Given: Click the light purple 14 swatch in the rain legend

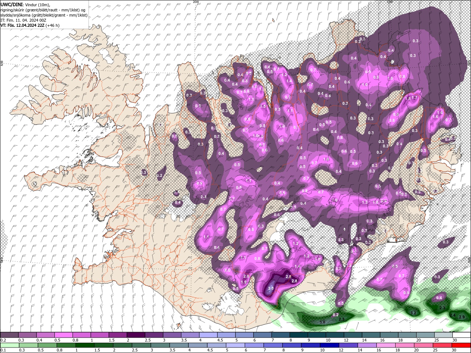Looking at the screenshot, I should pyautogui.click(x=367, y=345).
